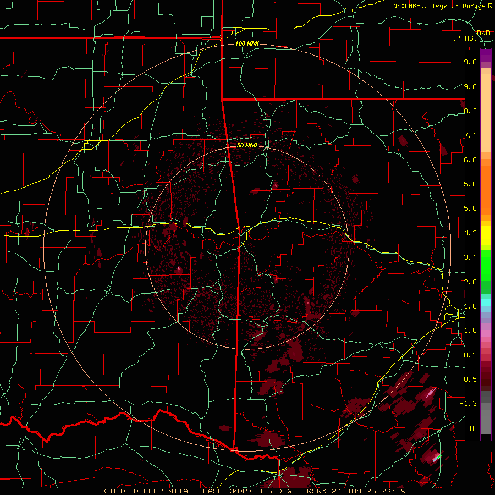Click the 7.4 scale value
Screen dimensions: 495x495
click(x=470, y=135)
